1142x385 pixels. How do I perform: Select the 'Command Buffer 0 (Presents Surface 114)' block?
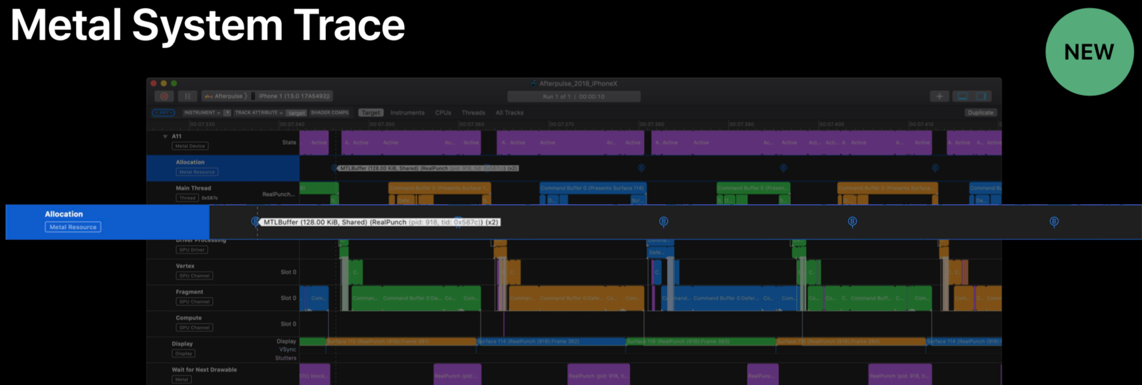click(592, 188)
